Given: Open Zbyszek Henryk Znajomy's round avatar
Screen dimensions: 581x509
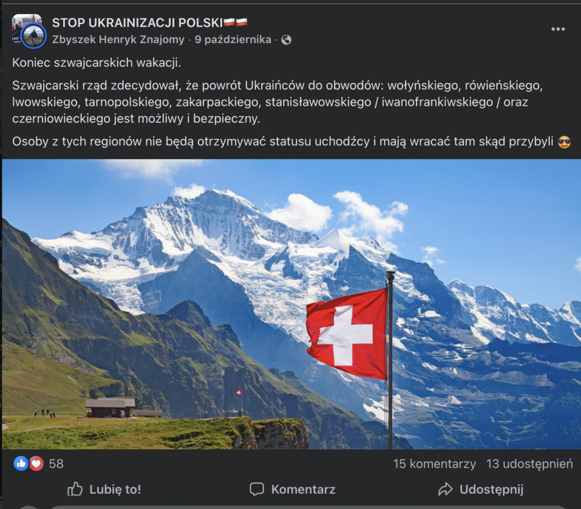Looking at the screenshot, I should pos(33,36).
